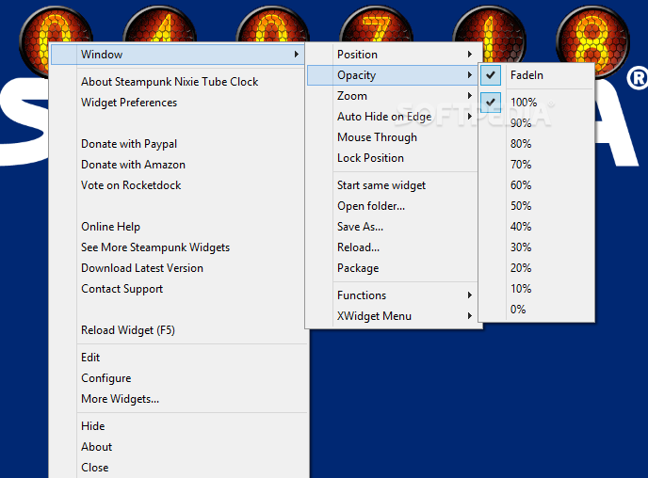Set opacity to 20%
648x478 pixels.
tap(537, 267)
